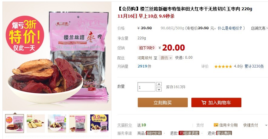Image resolution: width=268 pixels, height=139 pixels.
Task: Click the shopping cart icon on the red 加入购物车 button
Action: 204,103
